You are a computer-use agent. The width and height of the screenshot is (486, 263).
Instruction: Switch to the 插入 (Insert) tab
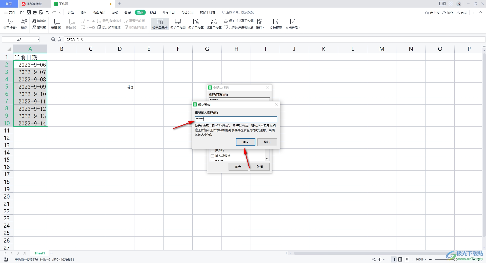click(x=83, y=12)
